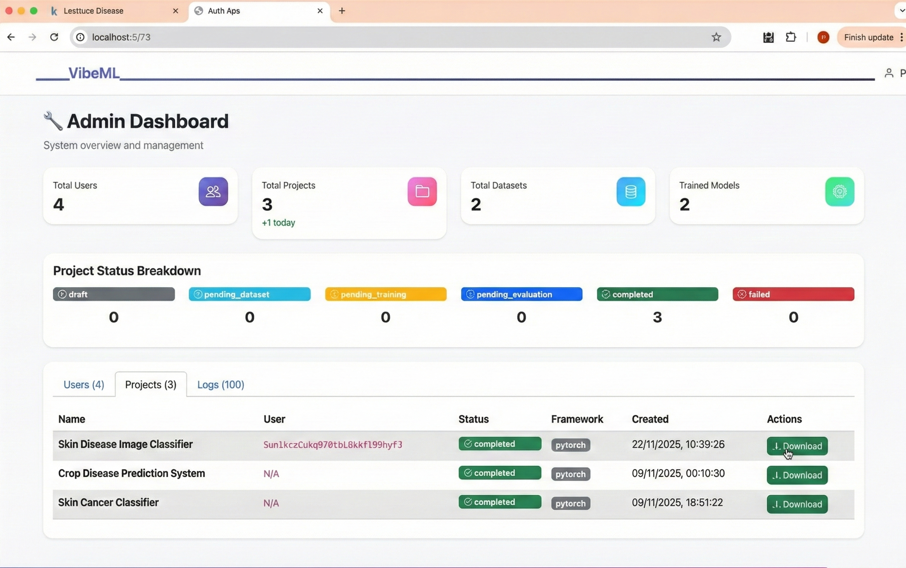The height and width of the screenshot is (568, 906).
Task: Download the Skin Disease Image Classifier project
Action: (x=797, y=446)
